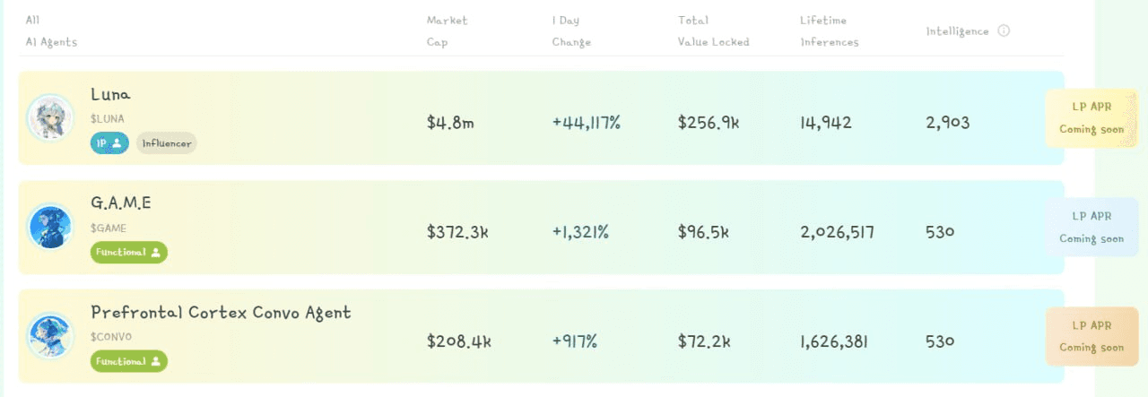This screenshot has width=1148, height=397.
Task: Click $CONVO's LP APR Coming soon card
Action: click(x=1091, y=336)
